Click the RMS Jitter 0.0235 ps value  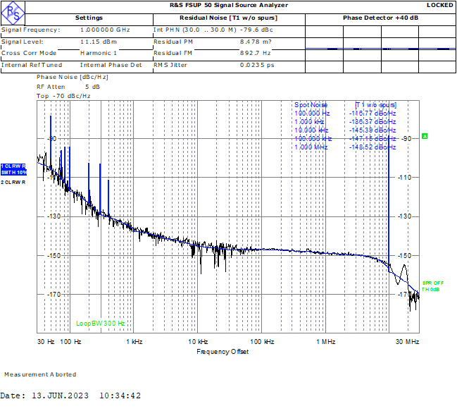(x=256, y=65)
